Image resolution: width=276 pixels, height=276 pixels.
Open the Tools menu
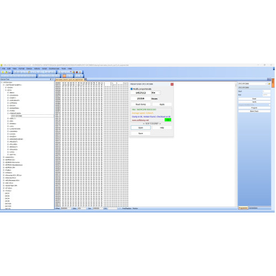coord(63,68)
